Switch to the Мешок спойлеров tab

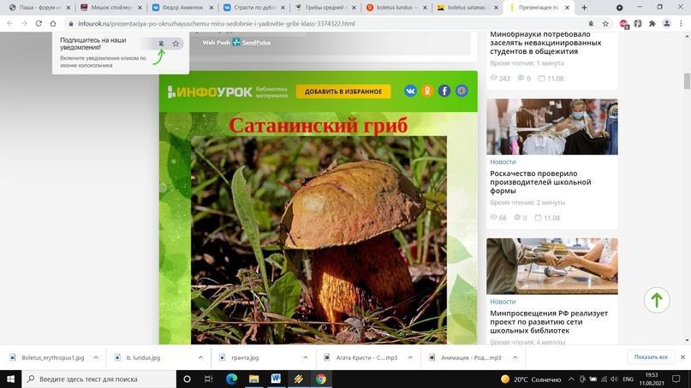tap(111, 8)
